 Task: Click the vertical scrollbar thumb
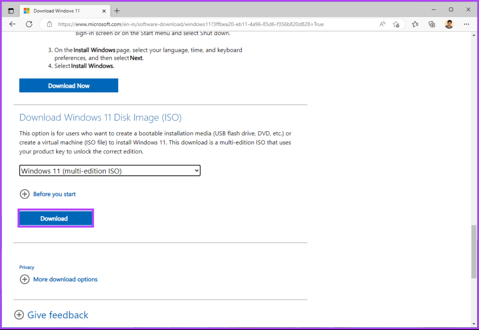coord(473,252)
